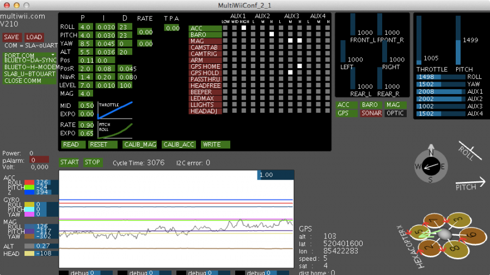Click the PASSTHRU mode label
490x275 pixels.
(x=205, y=79)
